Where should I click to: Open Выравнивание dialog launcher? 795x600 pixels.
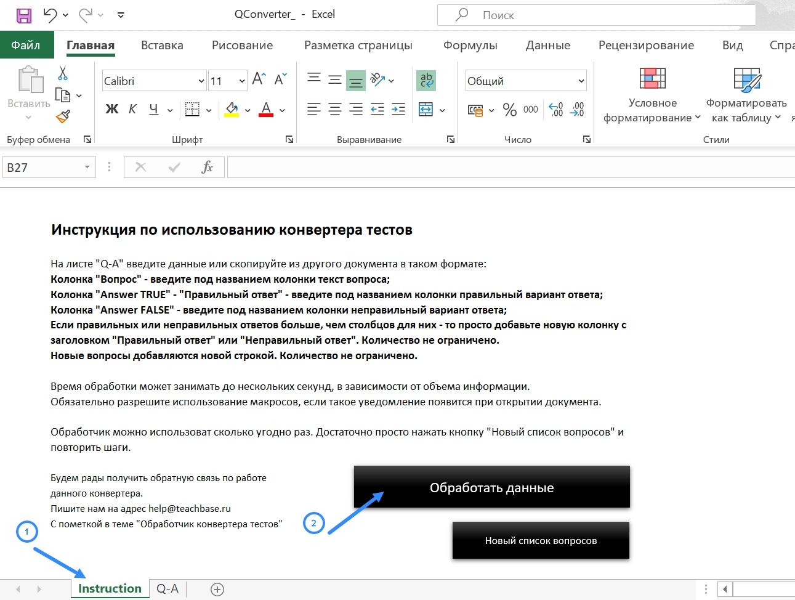tap(451, 139)
